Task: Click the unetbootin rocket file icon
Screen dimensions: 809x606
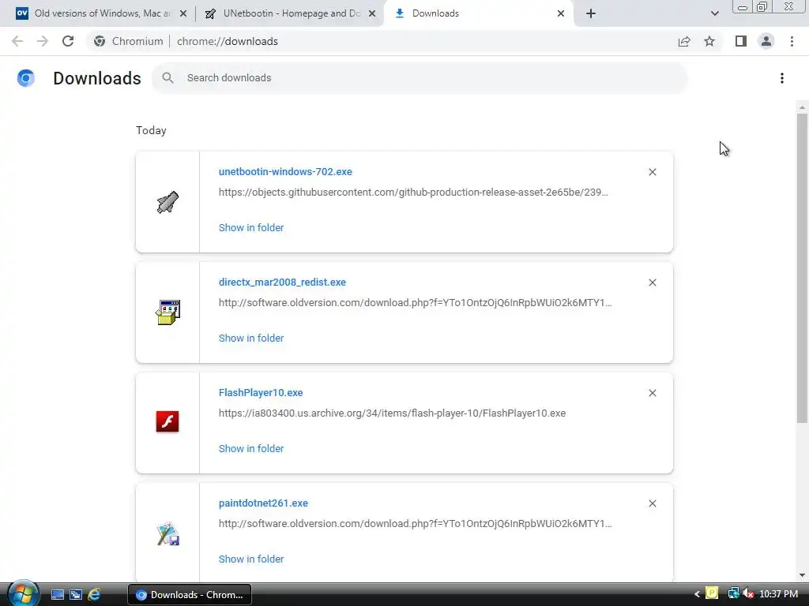Action: pyautogui.click(x=167, y=202)
